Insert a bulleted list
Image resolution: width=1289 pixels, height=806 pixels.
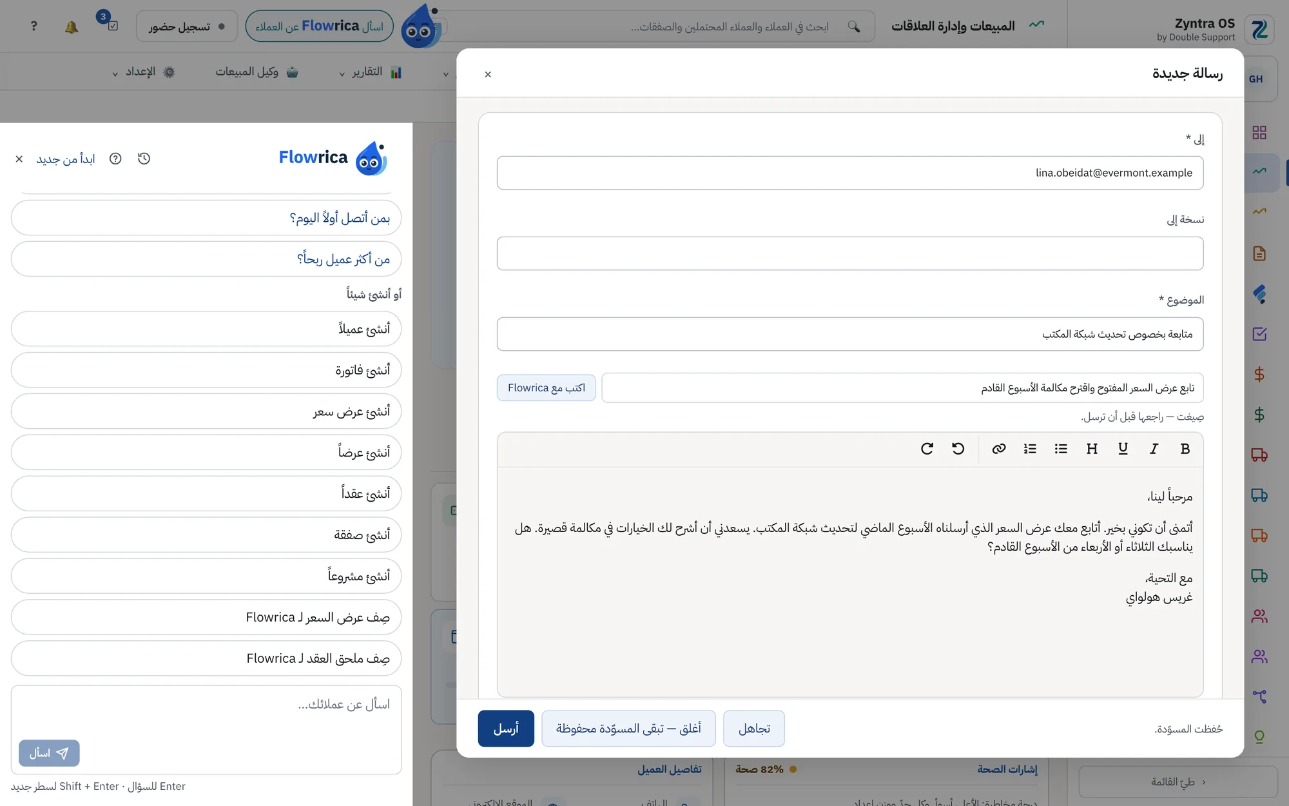1061,449
